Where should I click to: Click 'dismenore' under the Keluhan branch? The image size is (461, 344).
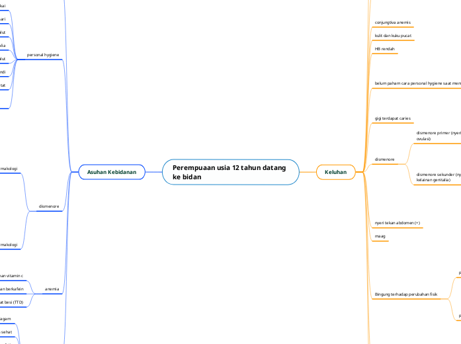384,159
